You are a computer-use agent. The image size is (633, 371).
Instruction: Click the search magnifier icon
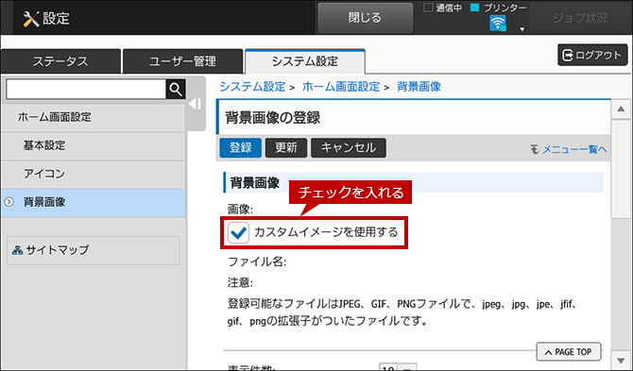(176, 89)
